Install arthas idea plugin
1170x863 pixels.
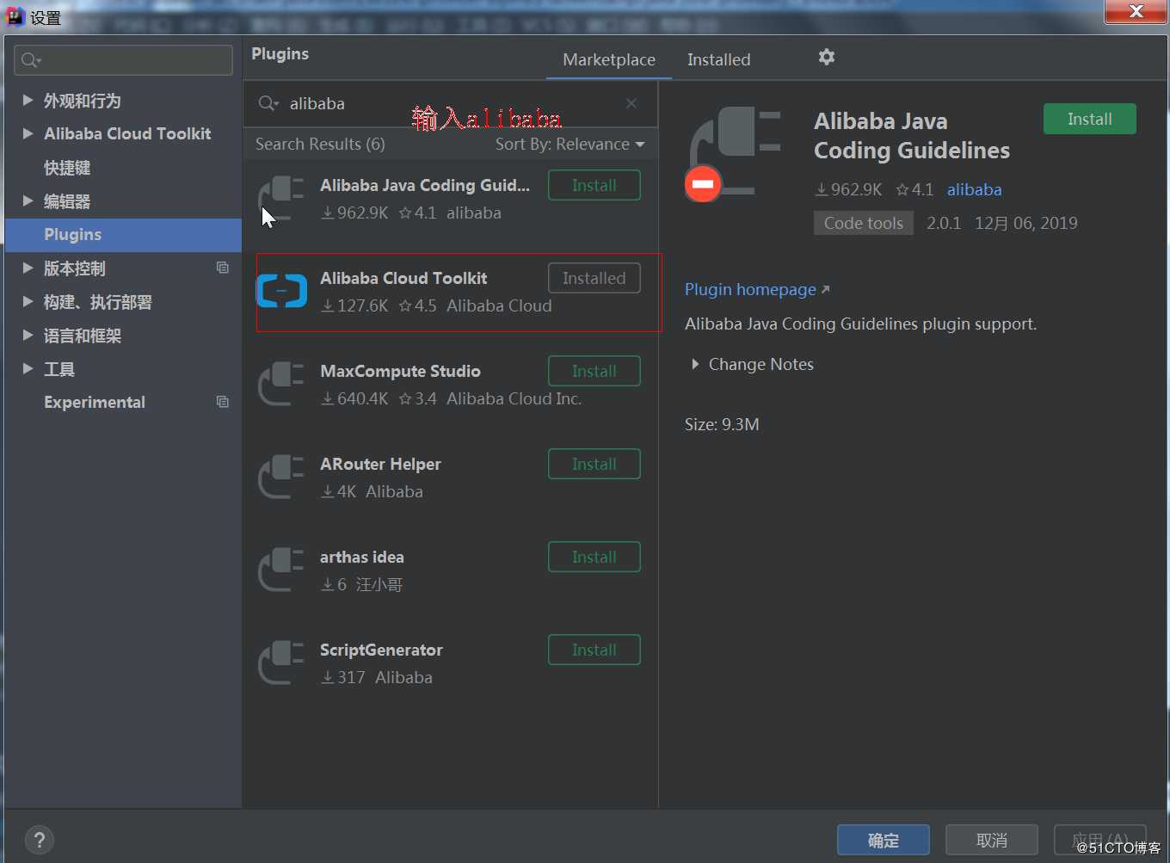[594, 557]
